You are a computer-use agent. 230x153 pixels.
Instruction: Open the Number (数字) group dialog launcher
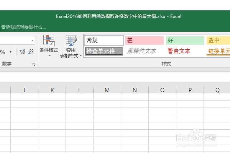(34, 64)
